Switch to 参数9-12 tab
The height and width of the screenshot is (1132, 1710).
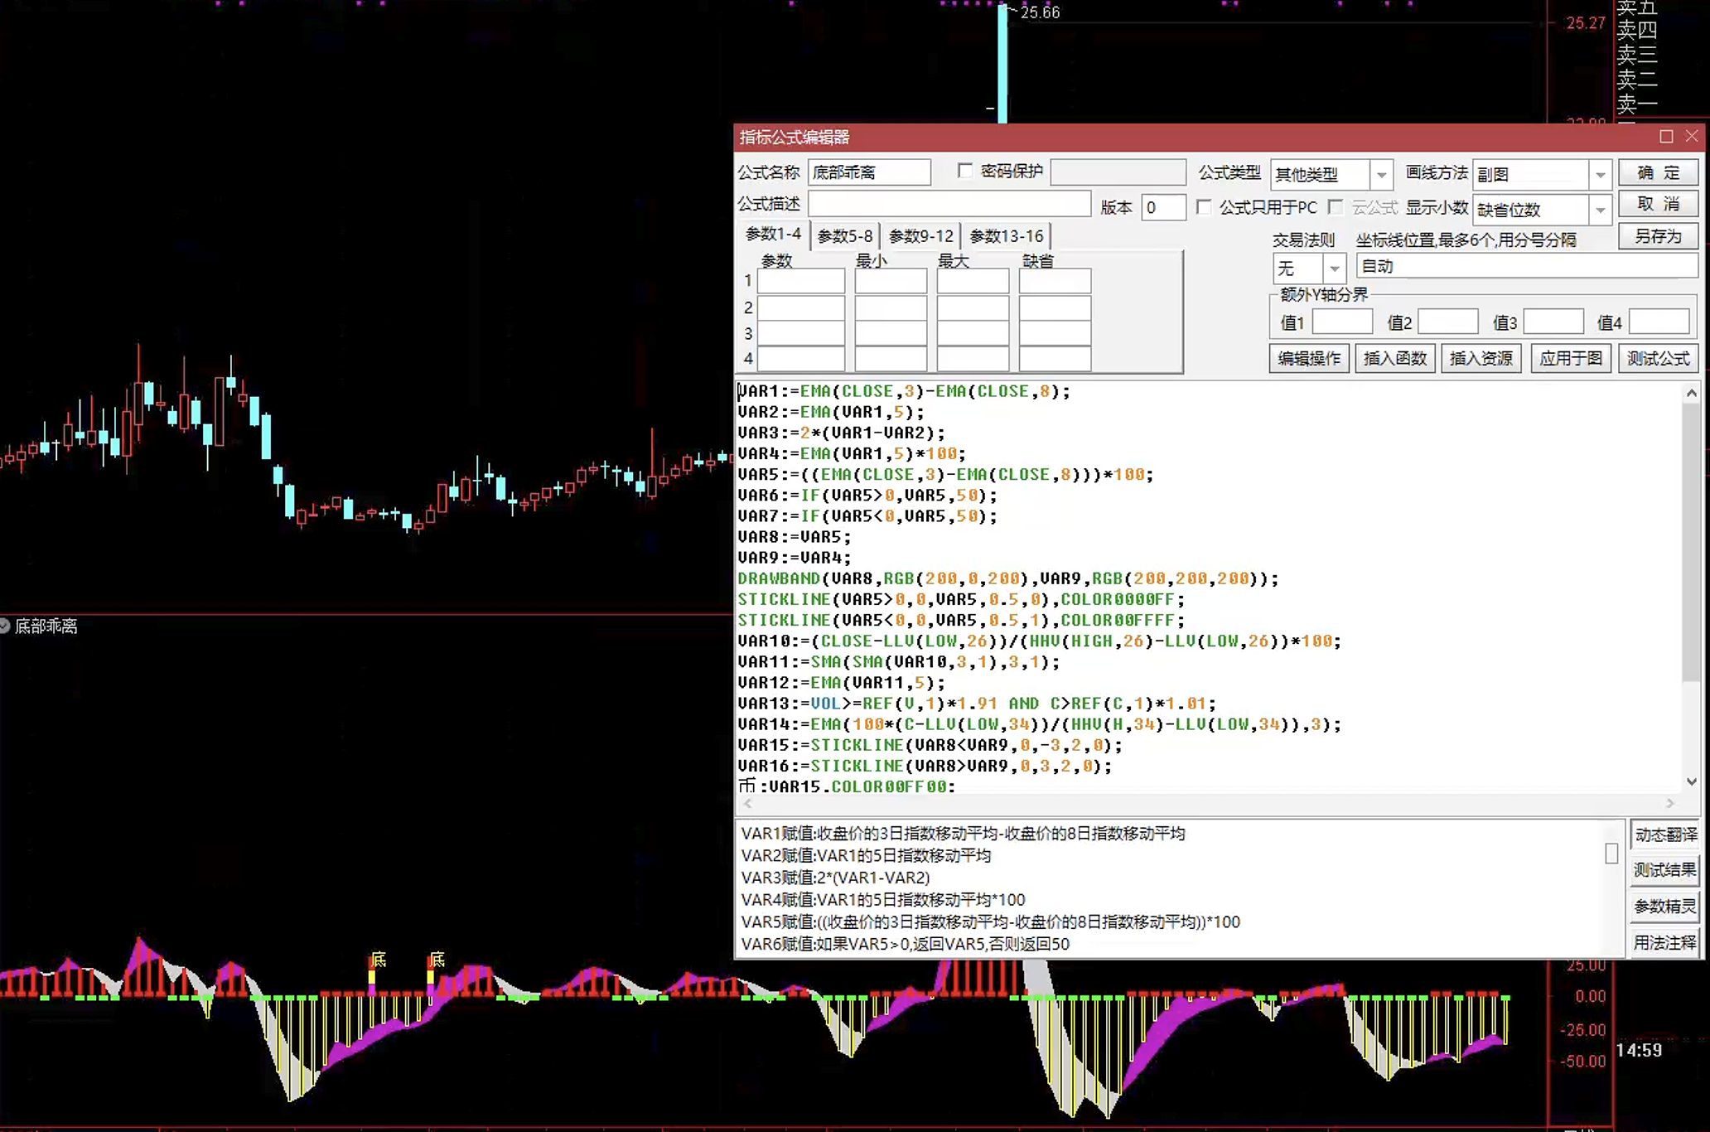click(920, 236)
